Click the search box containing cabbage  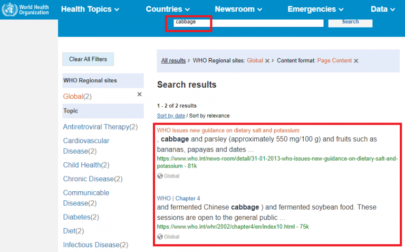pyautogui.click(x=248, y=22)
